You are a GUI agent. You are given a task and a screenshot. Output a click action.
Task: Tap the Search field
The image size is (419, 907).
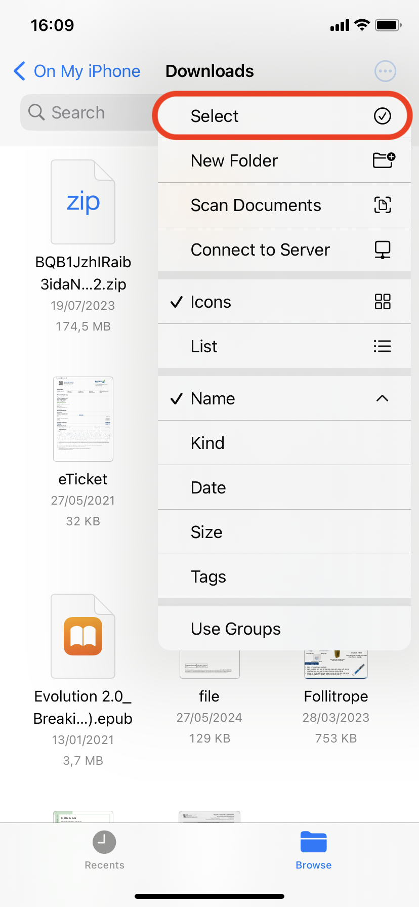89,112
